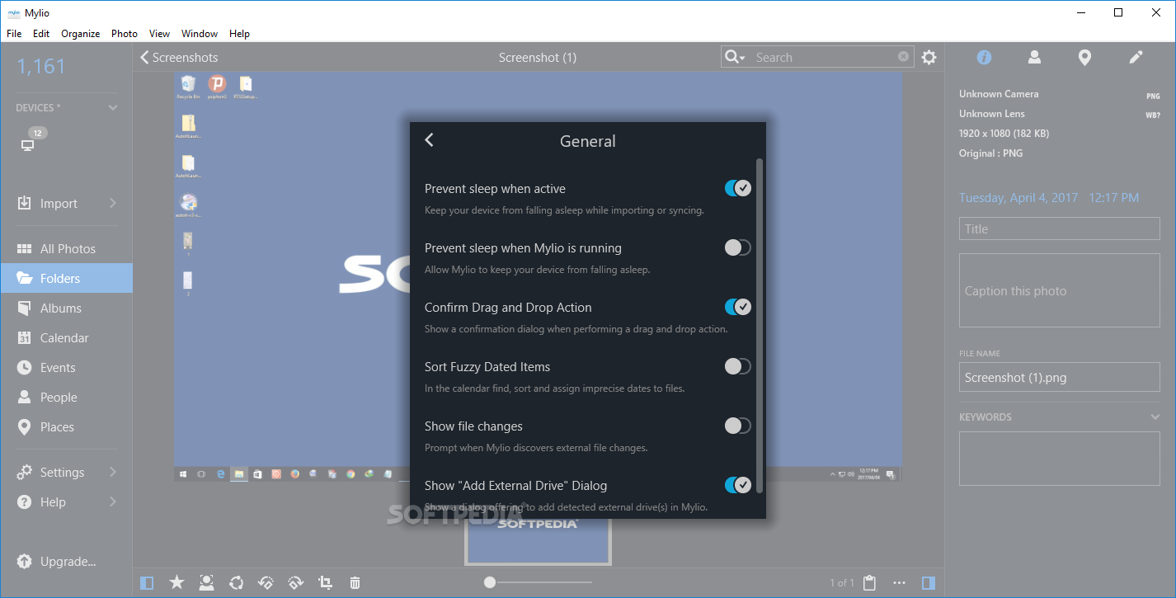Open Events view
Viewport: 1176px width, 598px height.
pos(66,368)
